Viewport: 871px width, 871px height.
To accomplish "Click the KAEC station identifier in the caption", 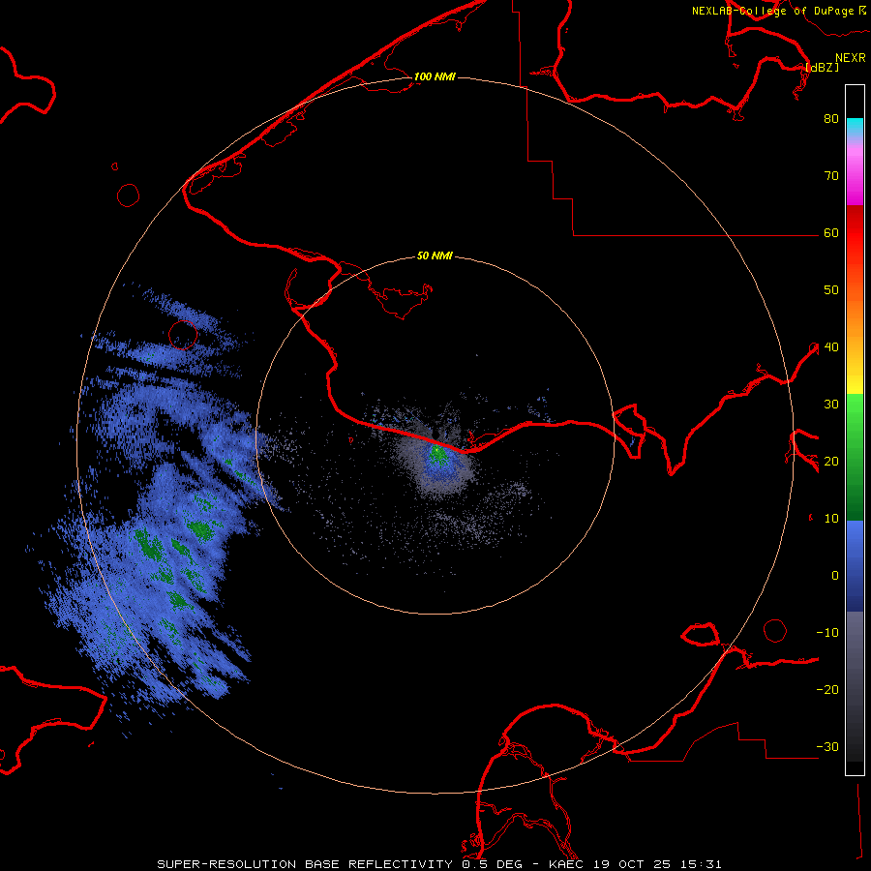I will pos(566,864).
